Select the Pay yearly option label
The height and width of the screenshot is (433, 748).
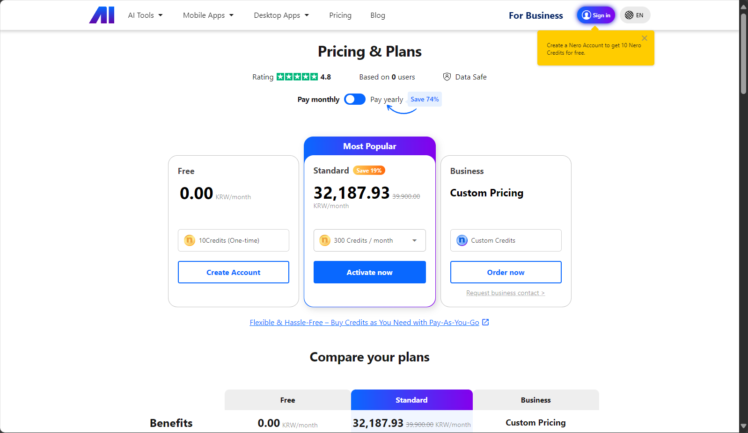387,100
